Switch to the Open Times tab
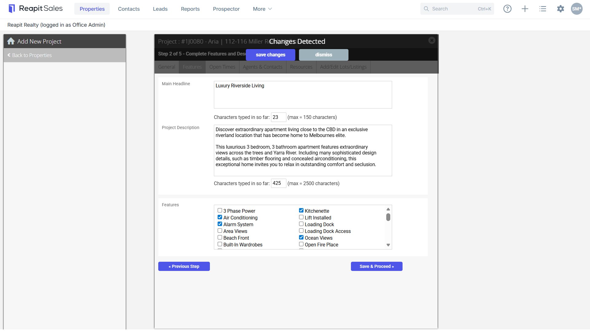Screen dimensions: 590x331 (x=222, y=67)
